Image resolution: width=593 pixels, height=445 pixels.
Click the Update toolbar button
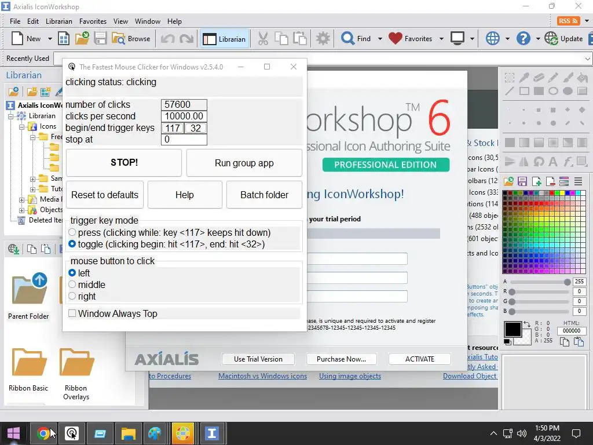coord(563,39)
